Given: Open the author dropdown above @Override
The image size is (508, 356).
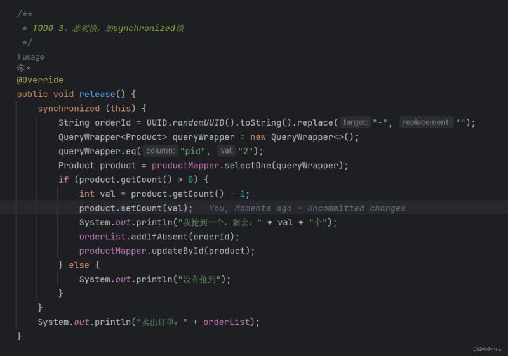Looking at the screenshot, I should tap(23, 68).
